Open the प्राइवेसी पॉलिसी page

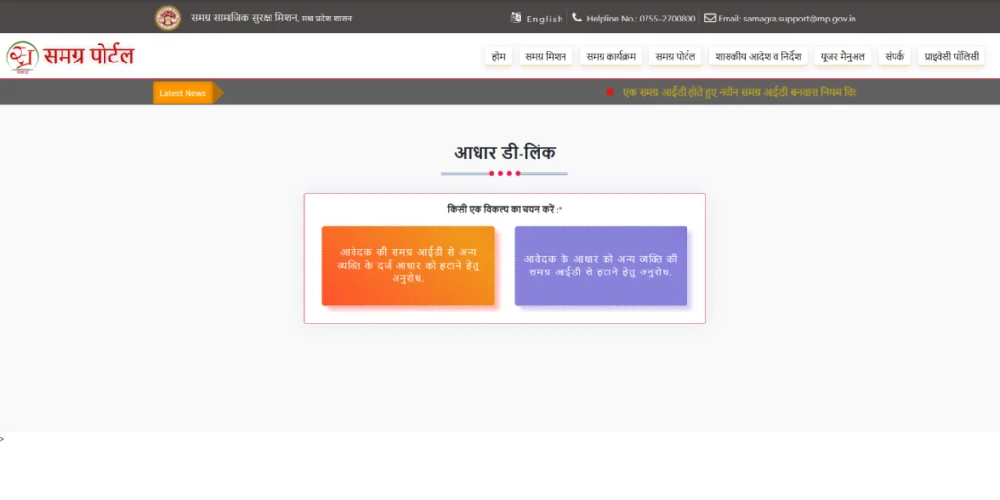coord(951,57)
